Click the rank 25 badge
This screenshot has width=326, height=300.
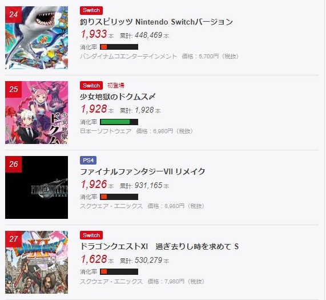[14, 89]
